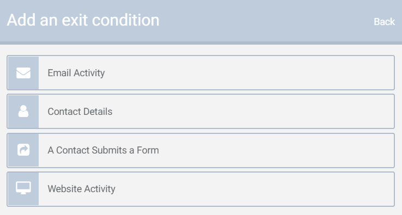The height and width of the screenshot is (215, 402).
Task: Select the Website Activity exit condition label
Action: [x=81, y=189]
